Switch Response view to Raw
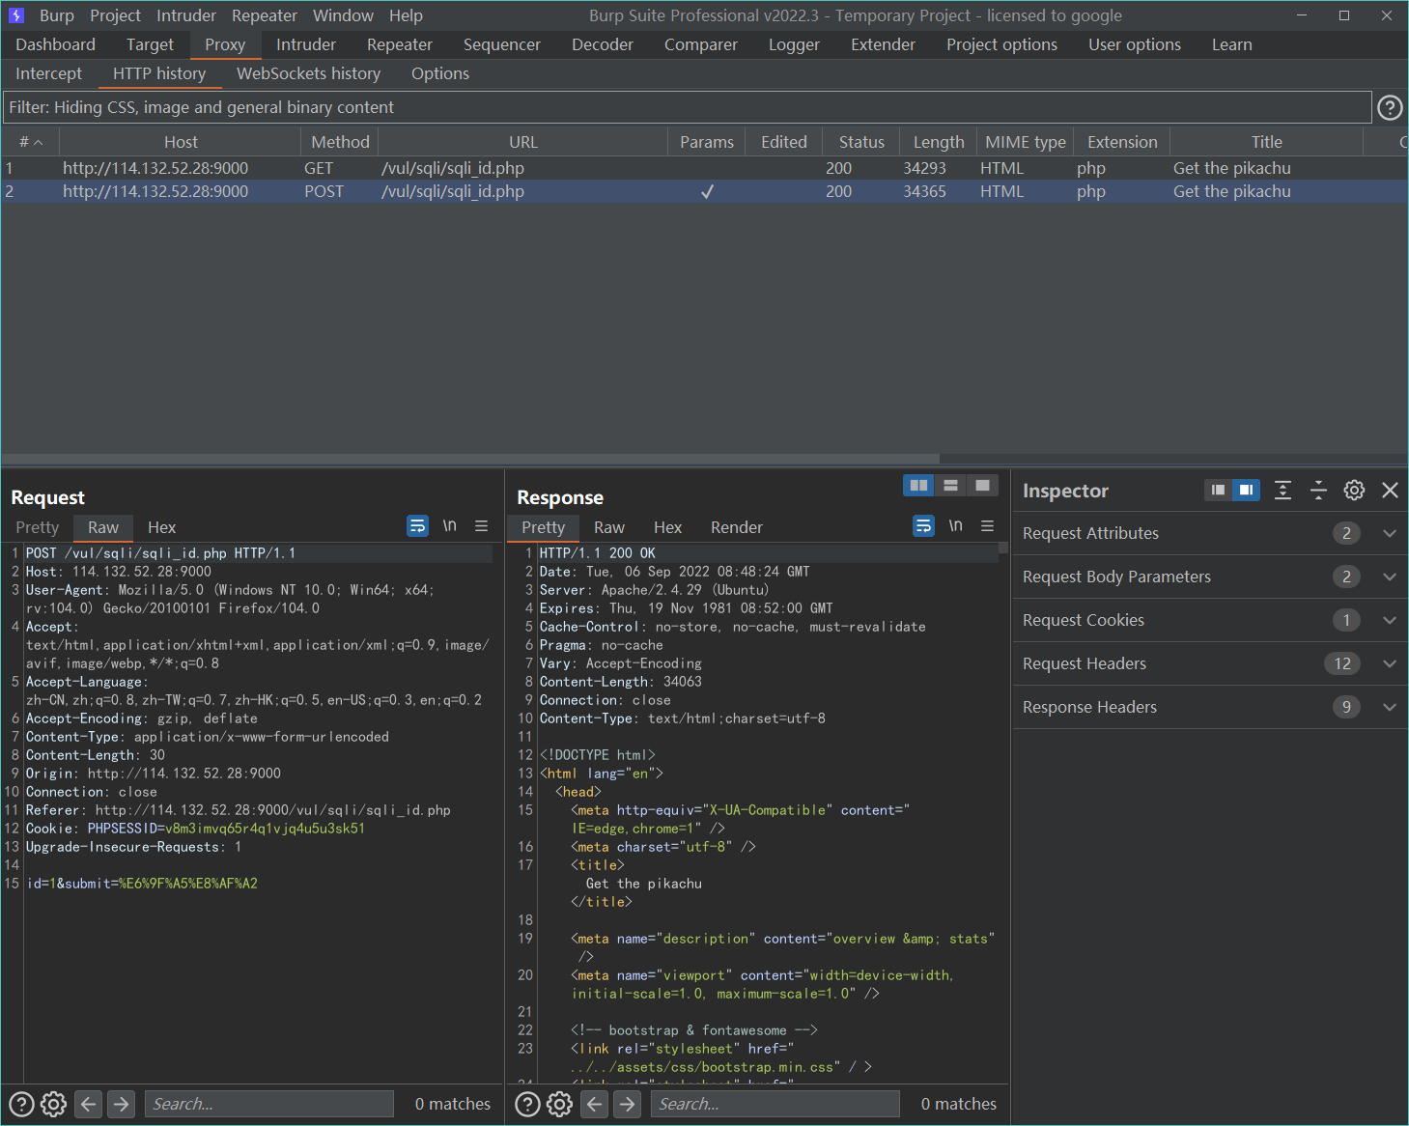1409x1126 pixels. 609,527
